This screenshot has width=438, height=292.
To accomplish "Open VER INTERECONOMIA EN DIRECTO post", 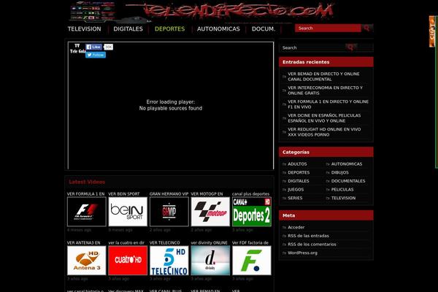I will [325, 91].
